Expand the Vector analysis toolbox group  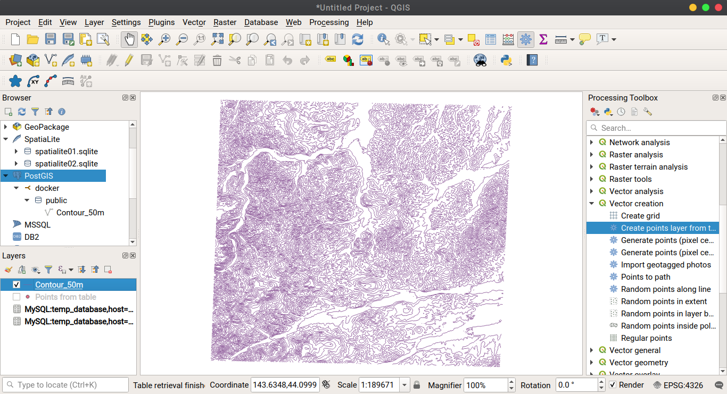click(x=592, y=191)
